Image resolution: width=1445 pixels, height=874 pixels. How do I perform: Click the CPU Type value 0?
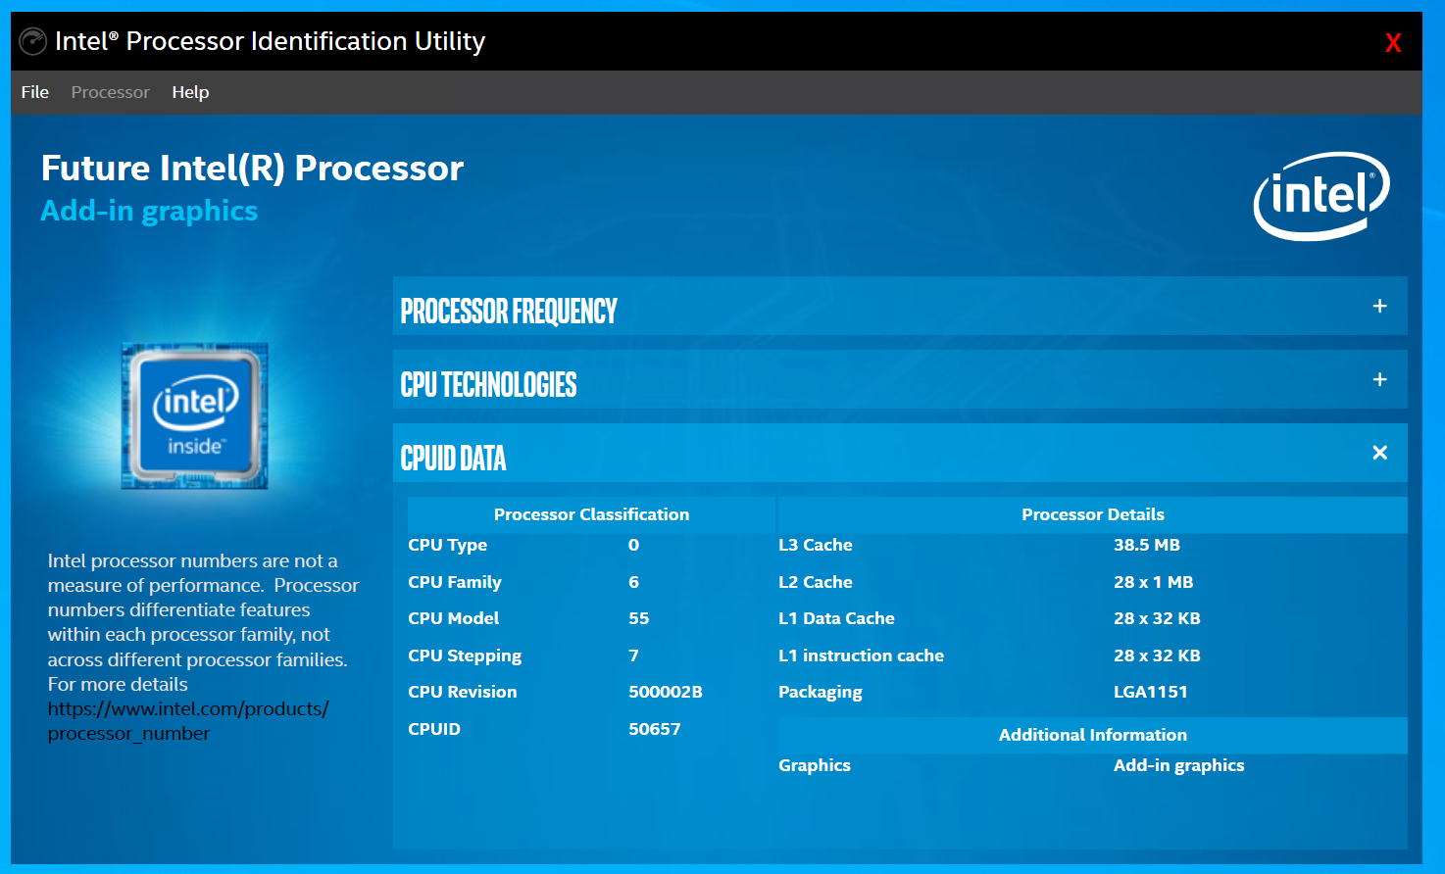633,545
